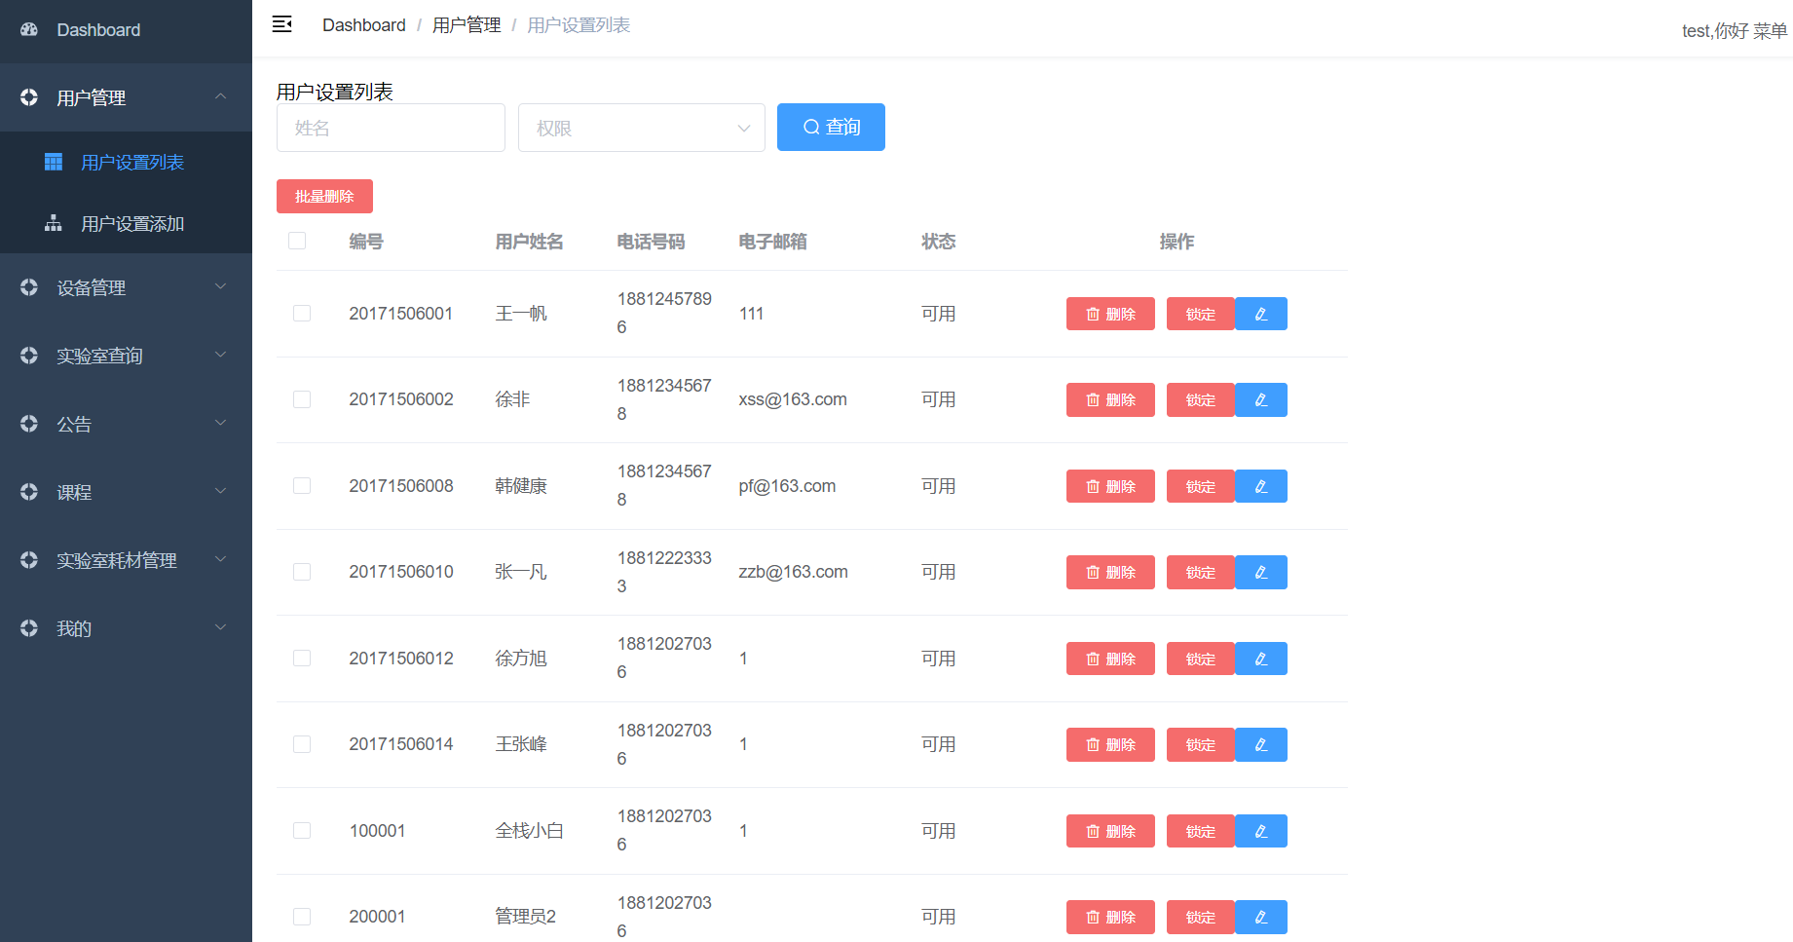Check the row checkbox for 20171506001
Screen dimensions: 1793x942
pyautogui.click(x=302, y=314)
